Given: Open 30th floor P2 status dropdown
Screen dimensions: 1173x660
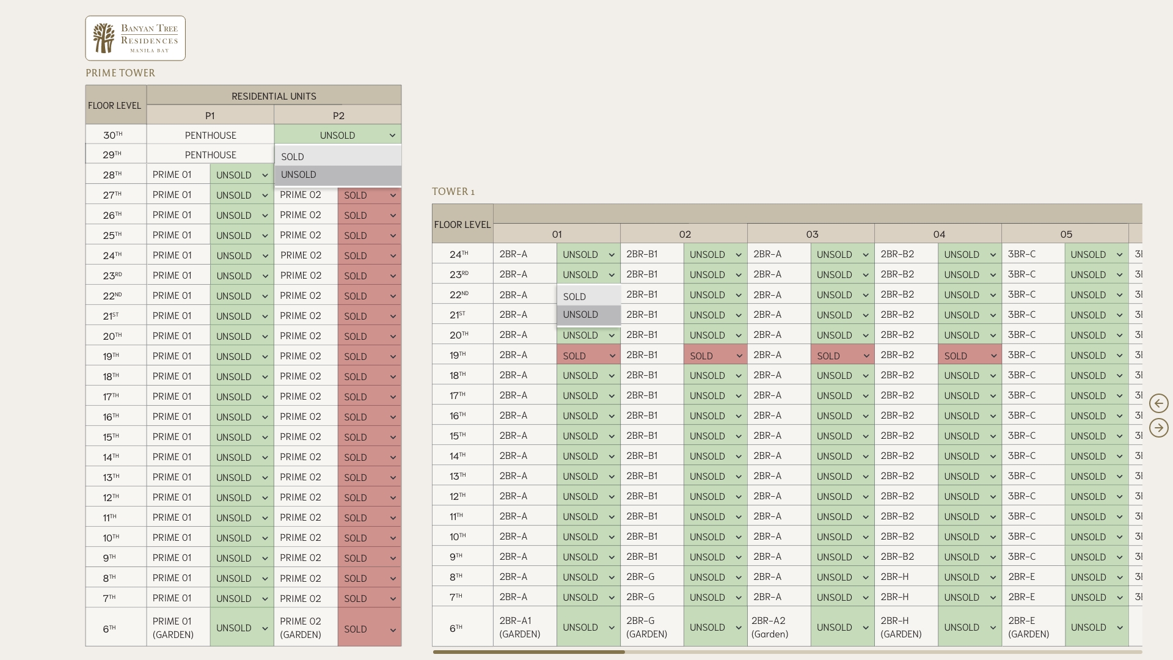Looking at the screenshot, I should pyautogui.click(x=338, y=135).
